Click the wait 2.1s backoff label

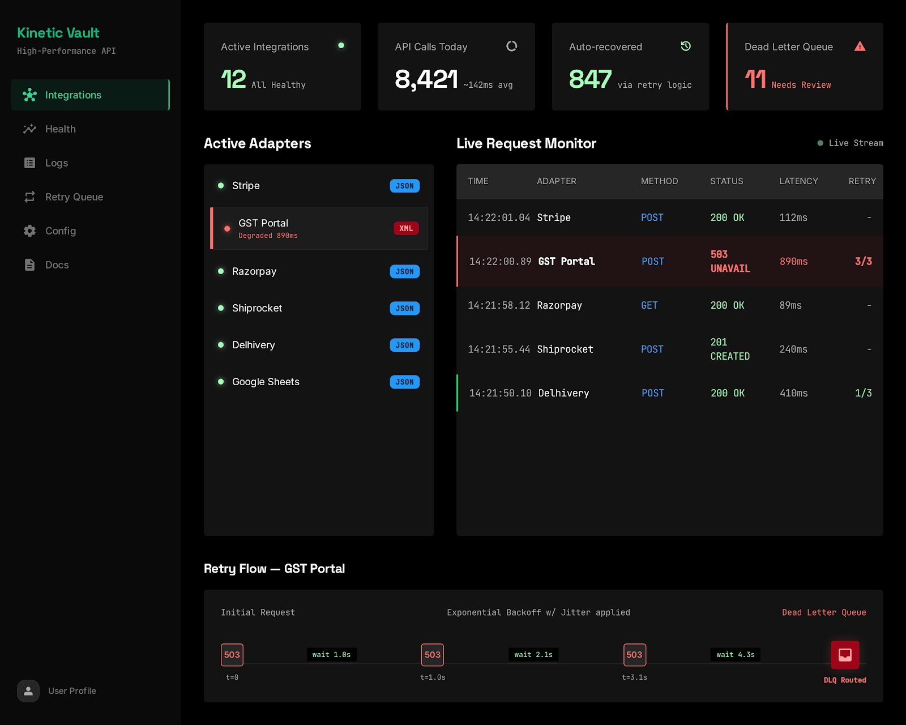533,655
